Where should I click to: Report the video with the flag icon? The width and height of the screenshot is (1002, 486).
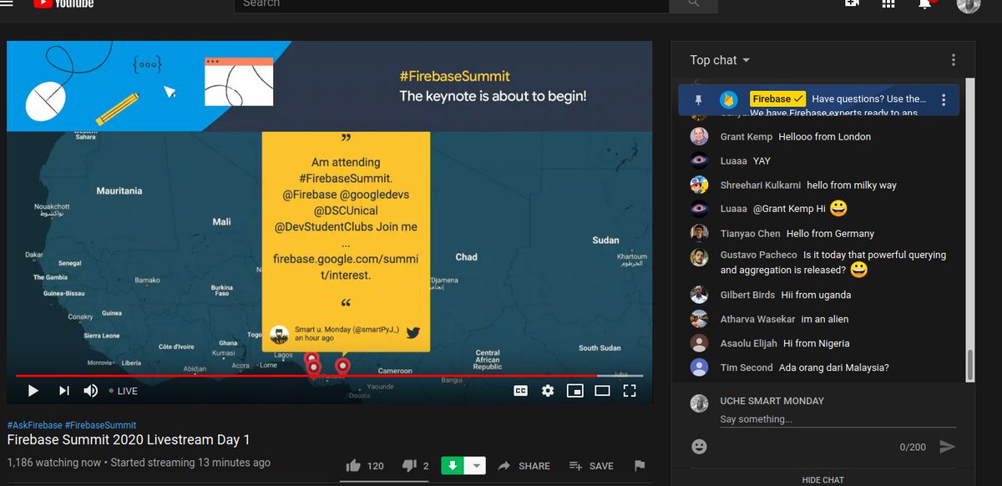point(640,466)
